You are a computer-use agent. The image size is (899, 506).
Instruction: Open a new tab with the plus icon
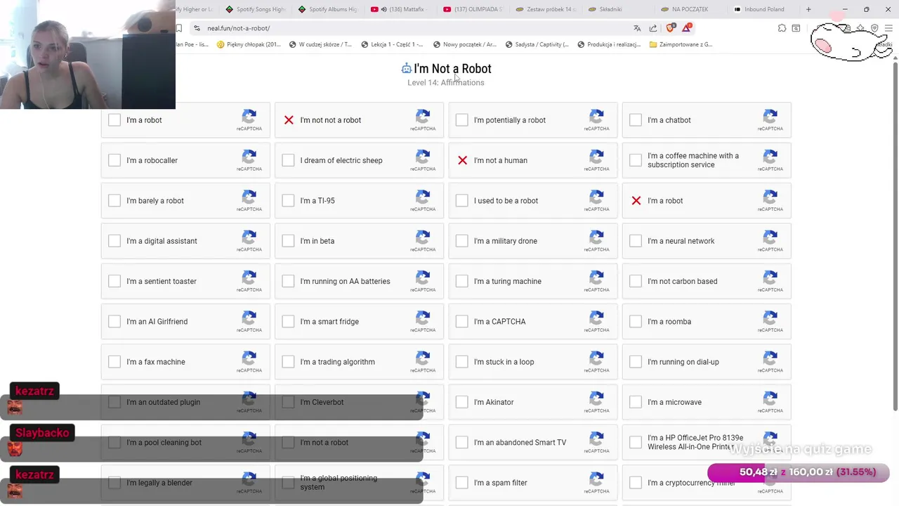(808, 9)
